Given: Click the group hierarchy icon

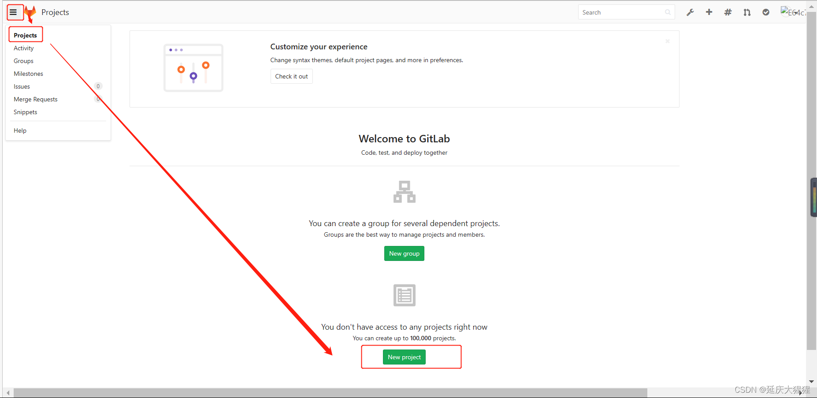Looking at the screenshot, I should tap(405, 191).
